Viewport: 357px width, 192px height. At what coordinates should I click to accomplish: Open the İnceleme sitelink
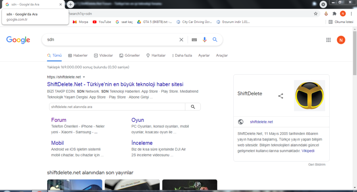point(142,143)
